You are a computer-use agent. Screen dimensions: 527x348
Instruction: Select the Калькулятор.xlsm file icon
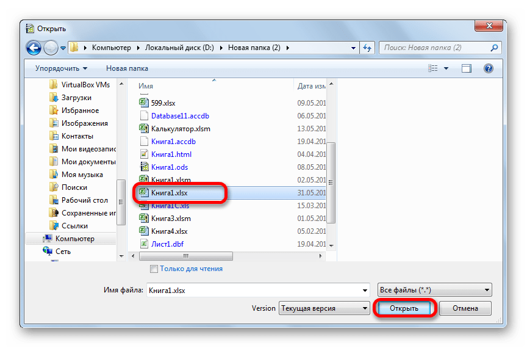(144, 129)
